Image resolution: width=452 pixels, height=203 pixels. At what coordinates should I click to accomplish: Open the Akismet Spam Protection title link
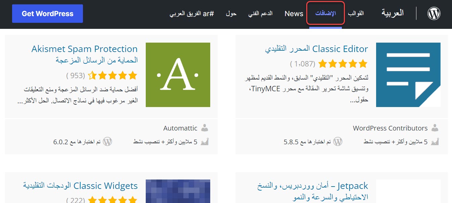[84, 54]
